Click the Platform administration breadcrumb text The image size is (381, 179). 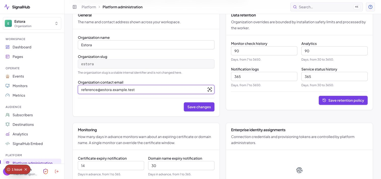coord(122,7)
